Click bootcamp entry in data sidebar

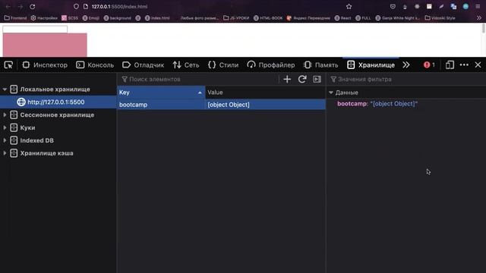click(377, 104)
